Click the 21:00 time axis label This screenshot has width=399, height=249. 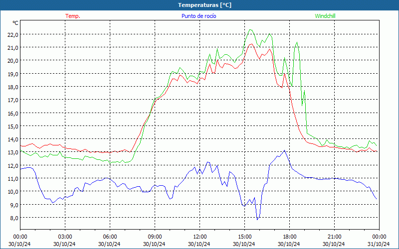334,237
